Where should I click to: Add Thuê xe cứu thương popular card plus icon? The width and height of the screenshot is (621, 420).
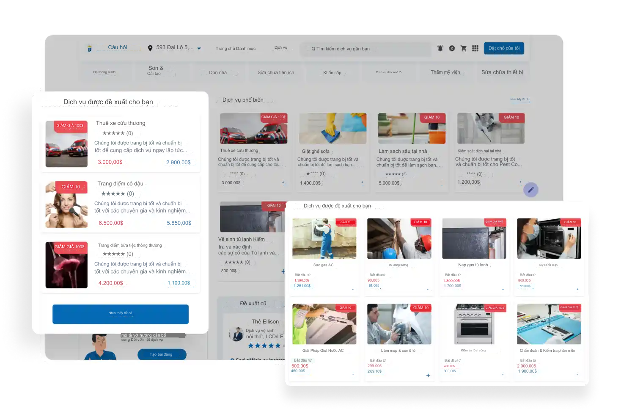click(283, 182)
